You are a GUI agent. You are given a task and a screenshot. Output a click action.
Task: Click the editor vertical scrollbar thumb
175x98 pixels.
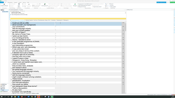[126, 27]
